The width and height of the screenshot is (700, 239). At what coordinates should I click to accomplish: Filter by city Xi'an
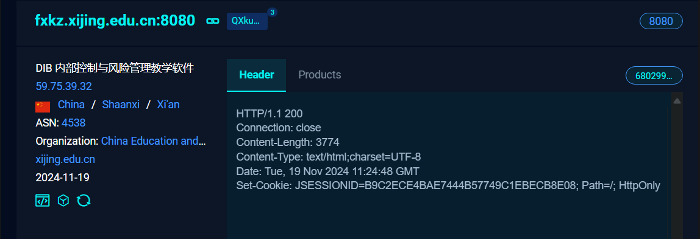[x=168, y=105]
